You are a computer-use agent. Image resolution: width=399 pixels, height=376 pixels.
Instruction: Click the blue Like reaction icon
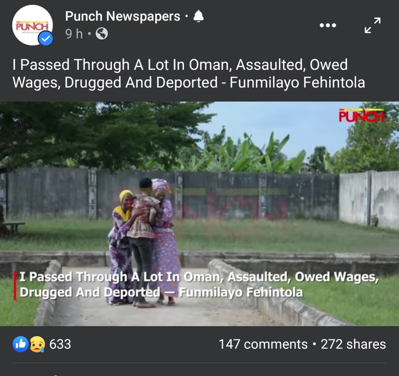tap(21, 344)
